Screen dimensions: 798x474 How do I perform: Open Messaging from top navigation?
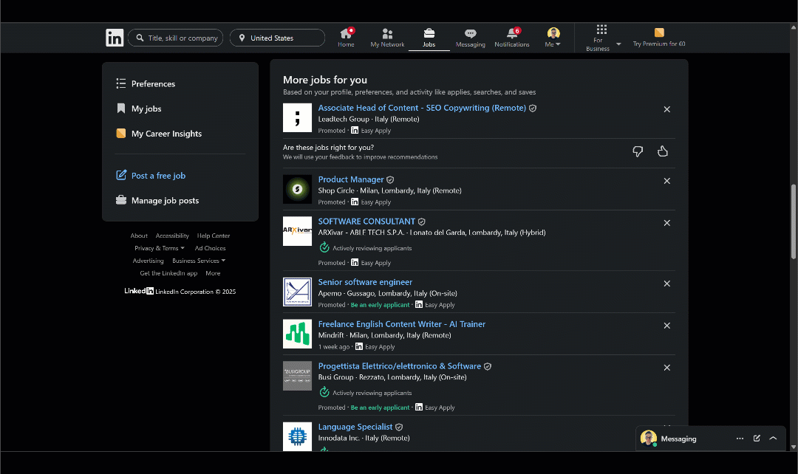coord(470,38)
